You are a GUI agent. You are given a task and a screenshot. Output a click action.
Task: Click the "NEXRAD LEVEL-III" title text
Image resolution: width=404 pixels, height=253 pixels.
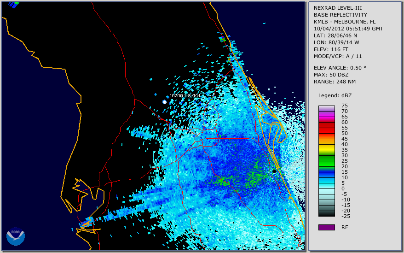point(338,8)
